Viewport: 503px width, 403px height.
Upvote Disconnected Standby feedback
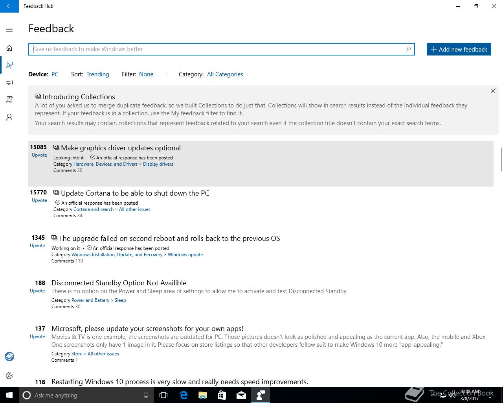(x=37, y=291)
